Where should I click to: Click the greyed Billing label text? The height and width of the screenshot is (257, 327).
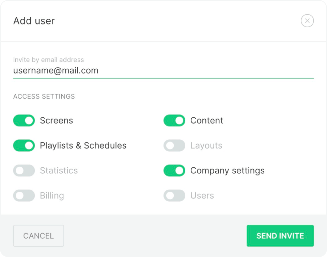click(52, 196)
